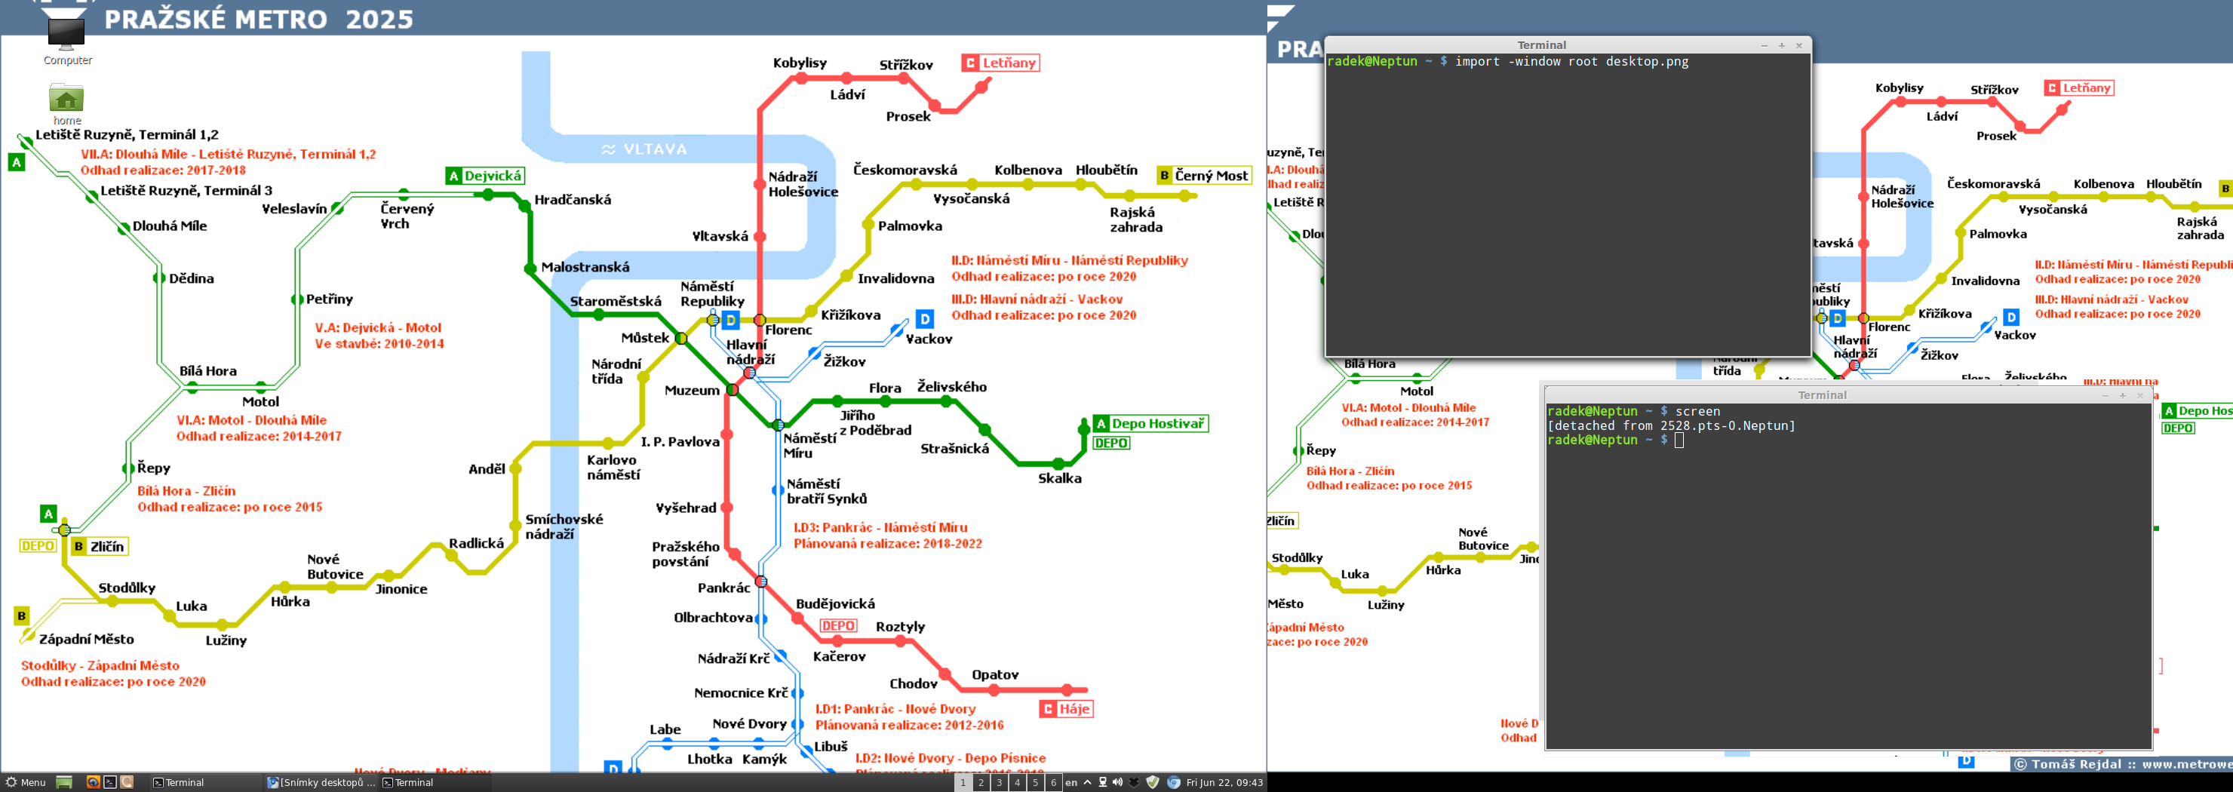Click the yellow DEPO marker near Zličín
This screenshot has width=2233, height=792.
[x=38, y=546]
